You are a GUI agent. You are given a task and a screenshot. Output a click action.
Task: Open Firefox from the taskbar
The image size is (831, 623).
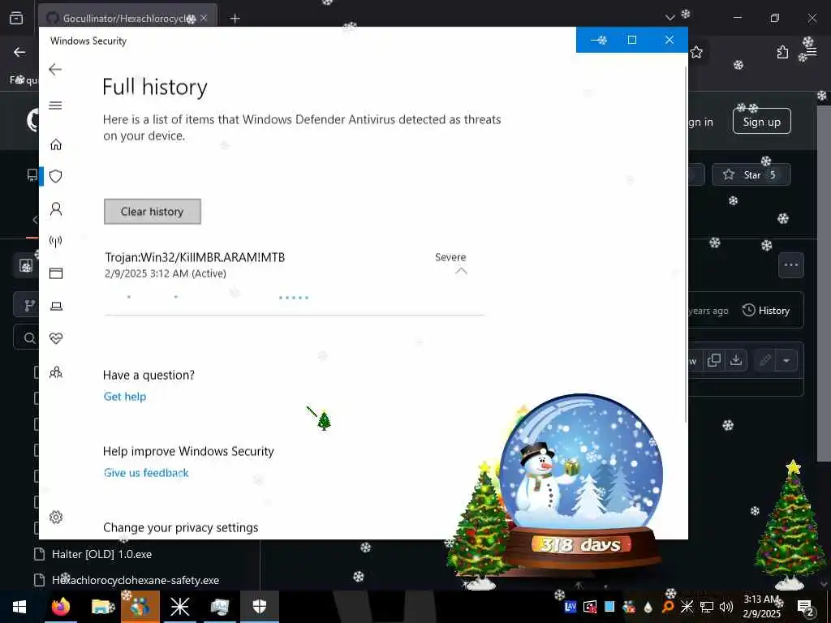(x=60, y=607)
